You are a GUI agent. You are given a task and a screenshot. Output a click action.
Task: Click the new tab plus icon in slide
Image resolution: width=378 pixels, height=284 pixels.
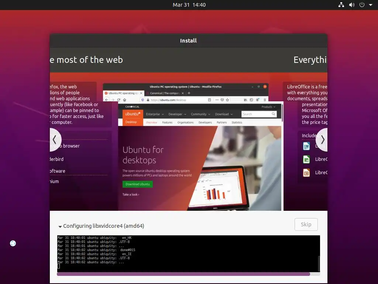189,93
